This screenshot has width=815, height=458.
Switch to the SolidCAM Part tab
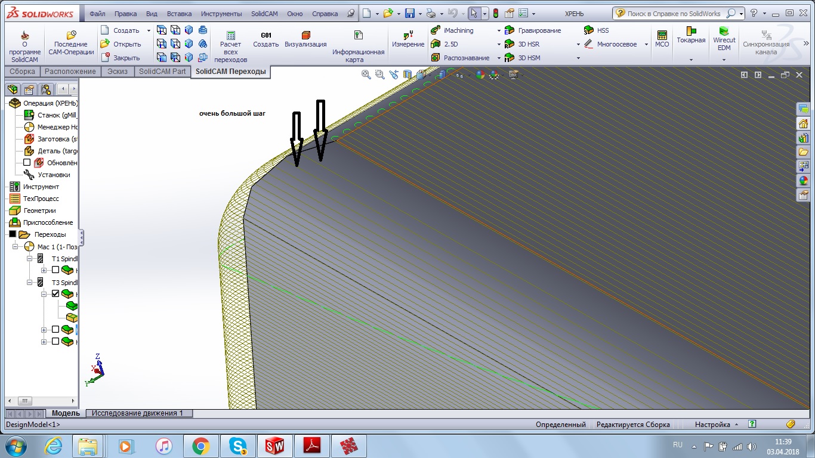click(162, 72)
